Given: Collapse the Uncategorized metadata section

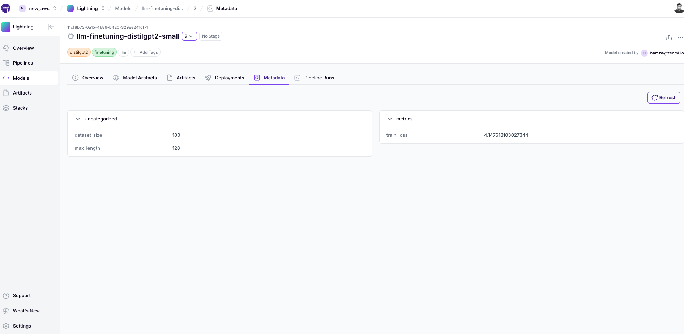Looking at the screenshot, I should pos(78,119).
